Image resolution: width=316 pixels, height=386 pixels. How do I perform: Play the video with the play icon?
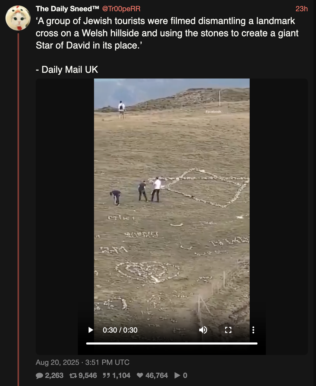(x=91, y=330)
